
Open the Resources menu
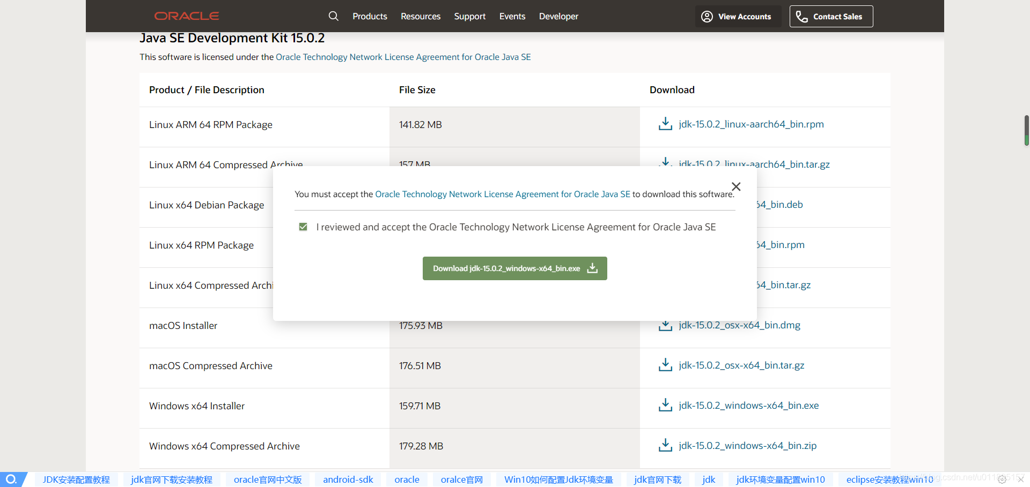pyautogui.click(x=421, y=17)
